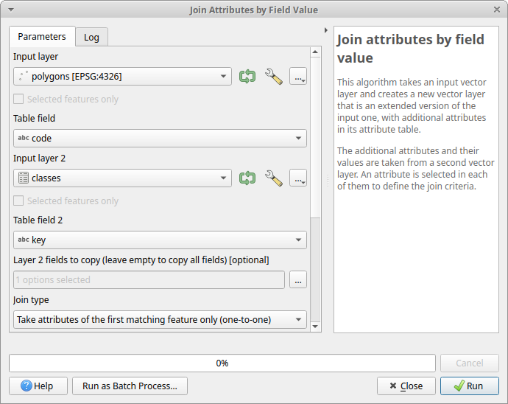
Task: Click the Run button
Action: point(469,386)
